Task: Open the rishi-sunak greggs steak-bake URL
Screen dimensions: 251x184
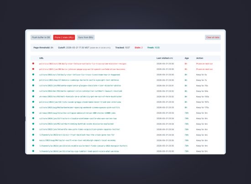Action: [80, 102]
